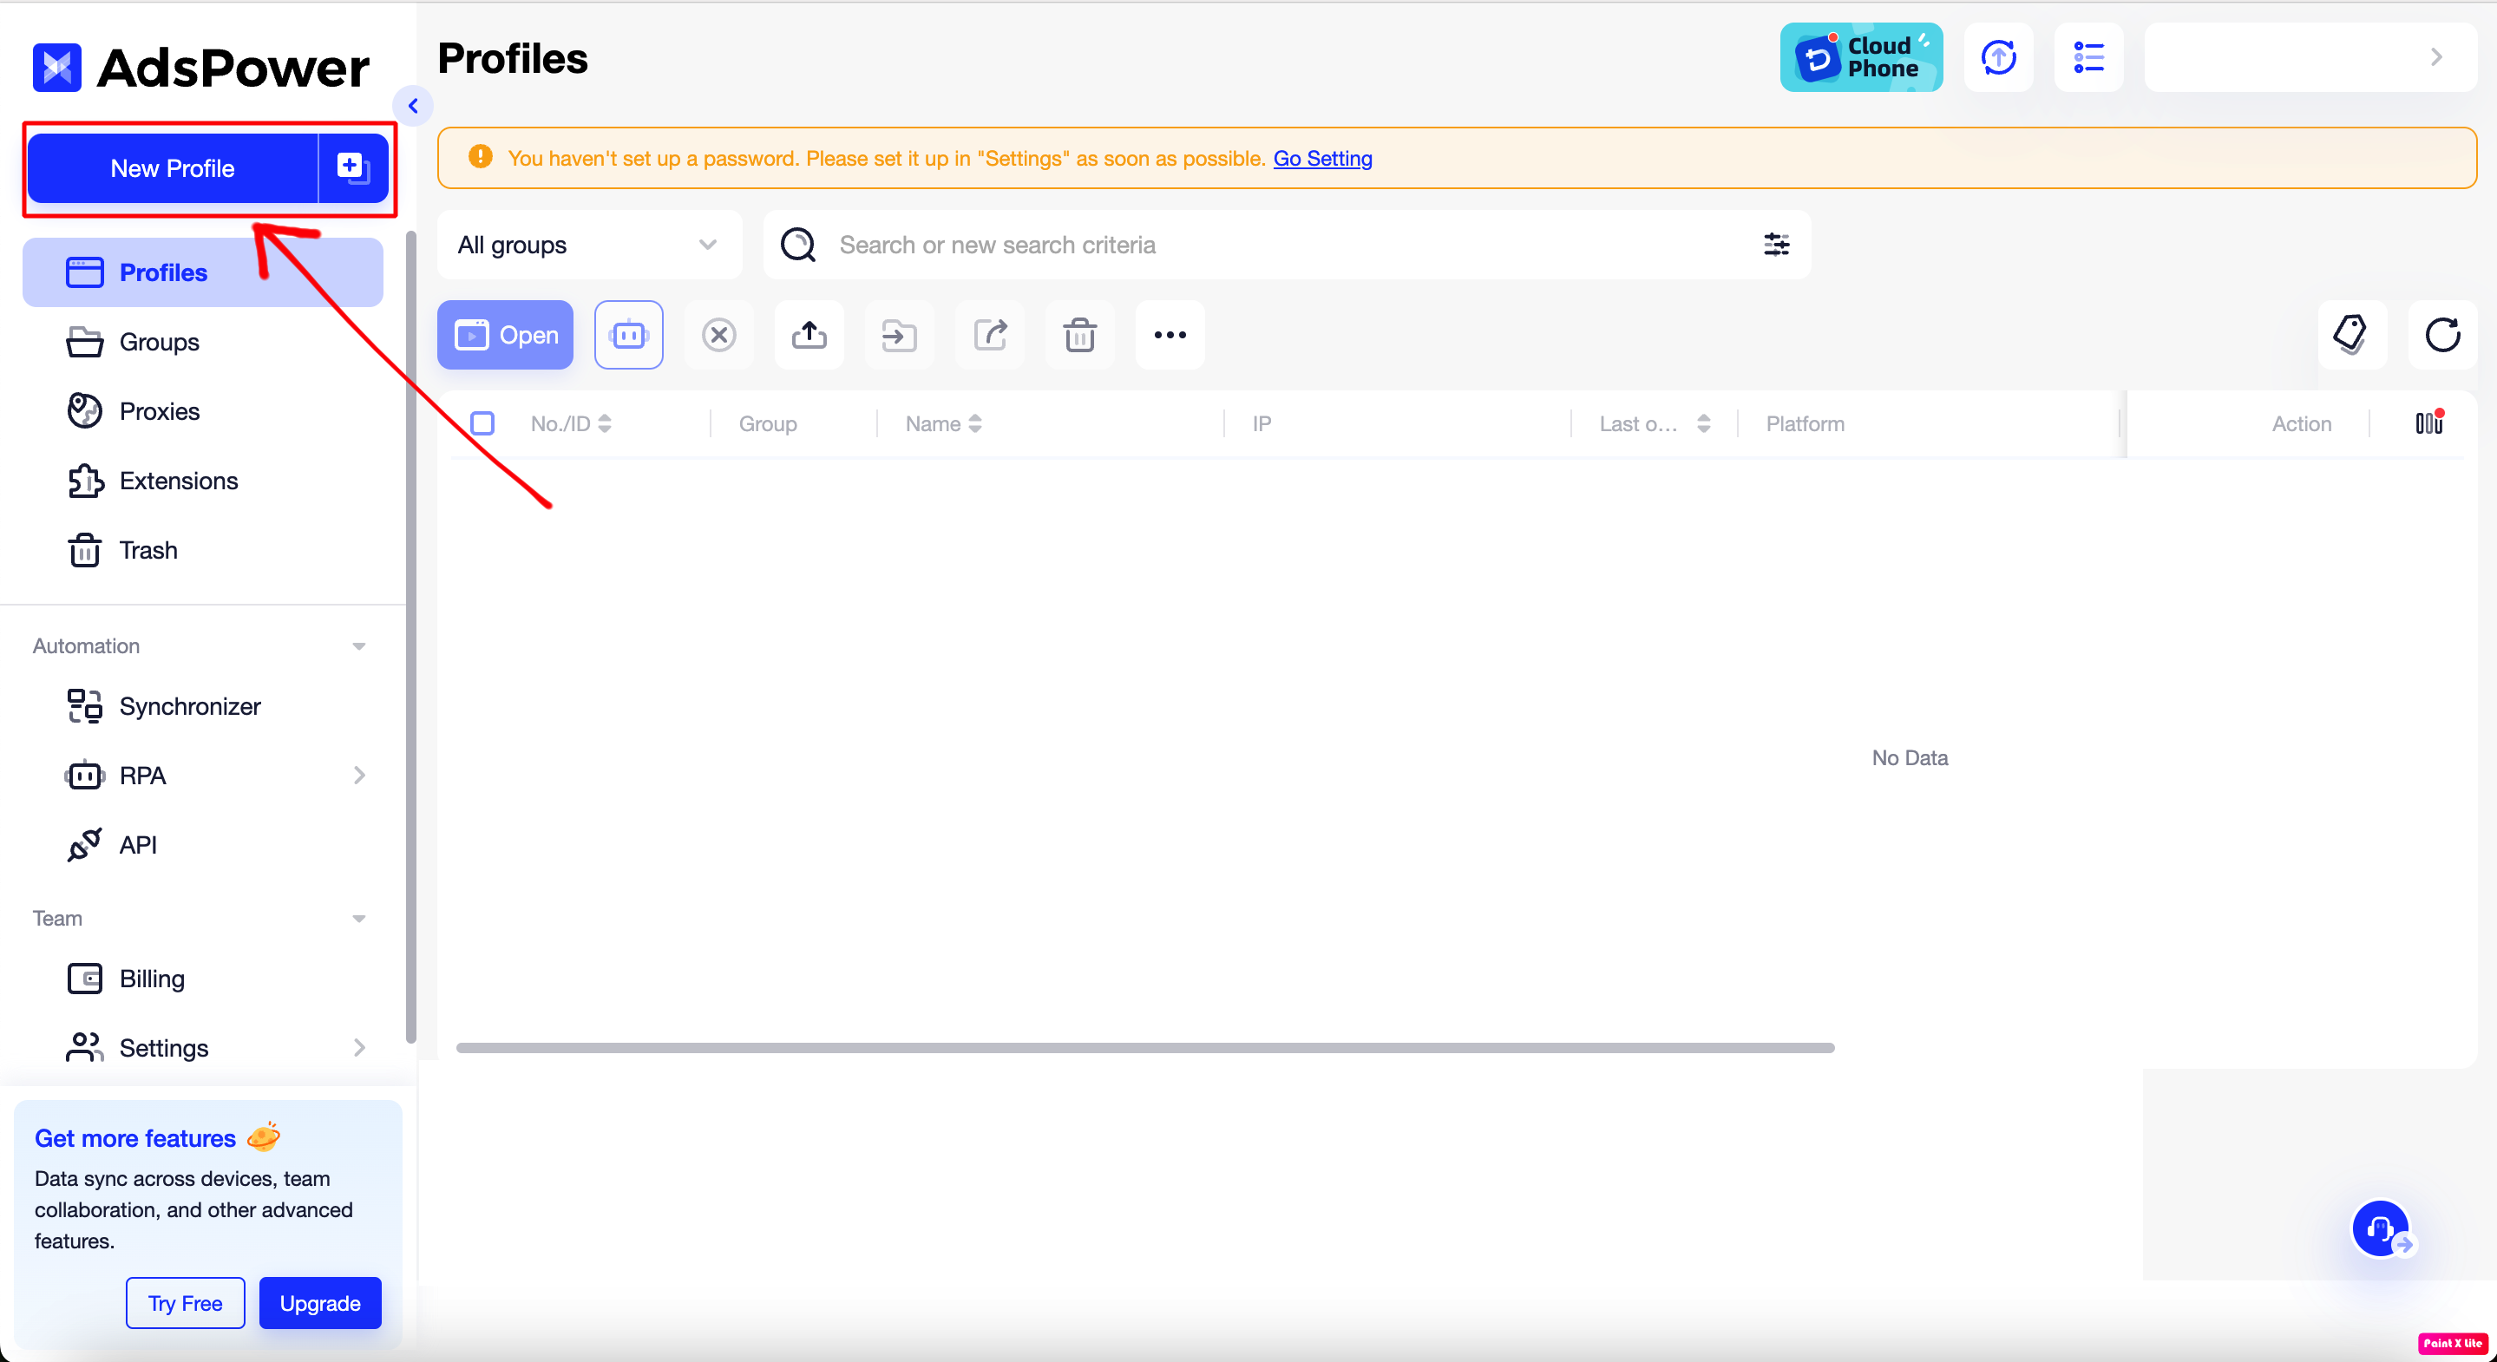Screen dimensions: 2497x1362
Task: Collapse the Automation section
Action: click(358, 646)
